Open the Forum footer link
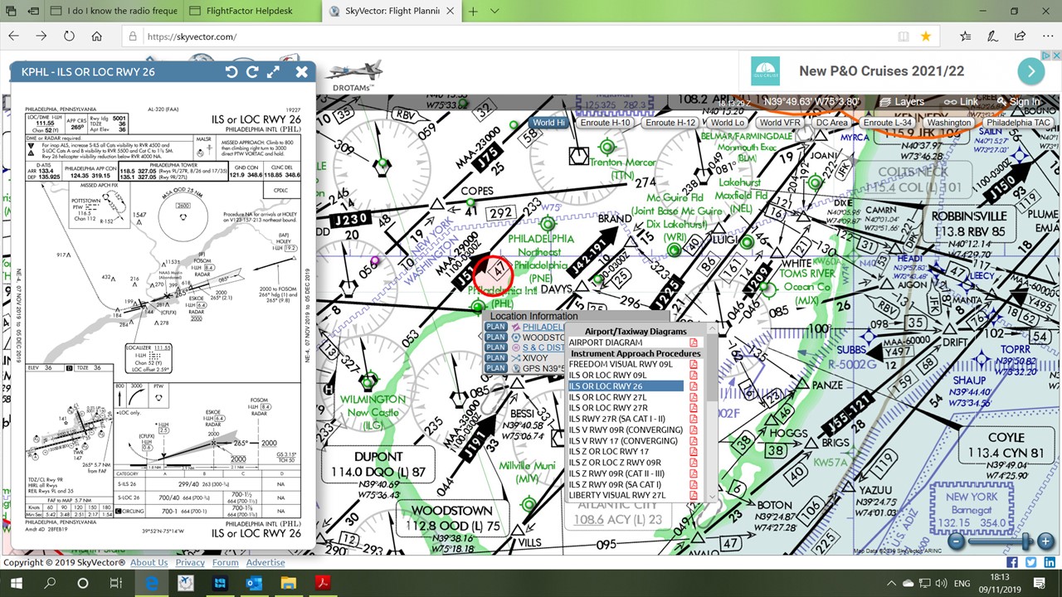This screenshot has height=597, width=1062. tap(225, 562)
